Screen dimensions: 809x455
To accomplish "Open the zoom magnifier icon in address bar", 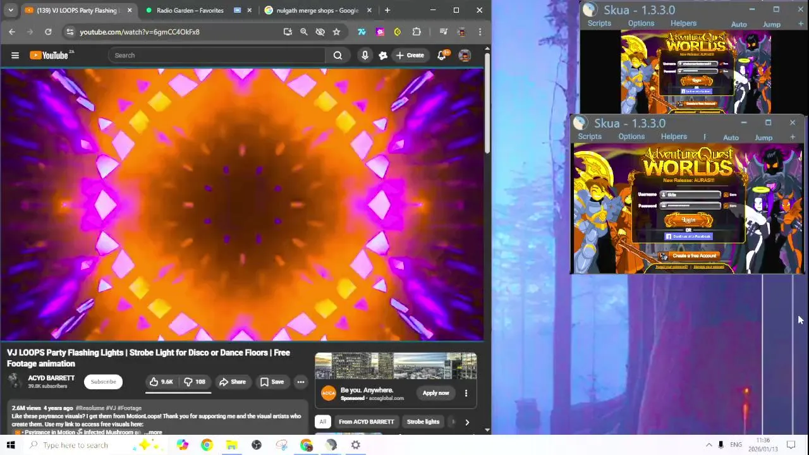I will [304, 32].
